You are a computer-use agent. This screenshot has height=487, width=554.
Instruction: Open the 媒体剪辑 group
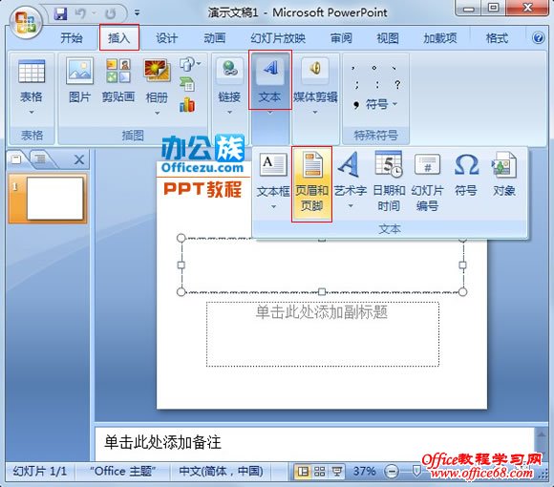coord(315,81)
